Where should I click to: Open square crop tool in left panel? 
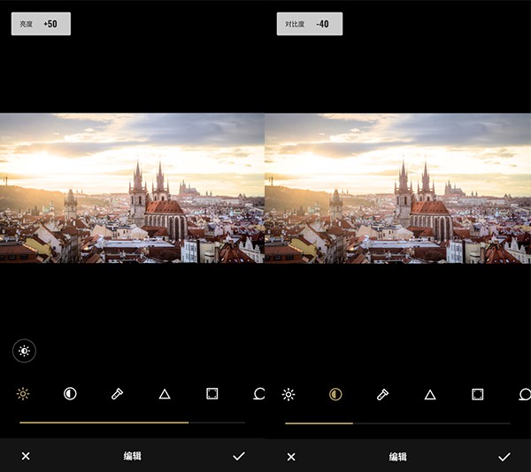[212, 394]
